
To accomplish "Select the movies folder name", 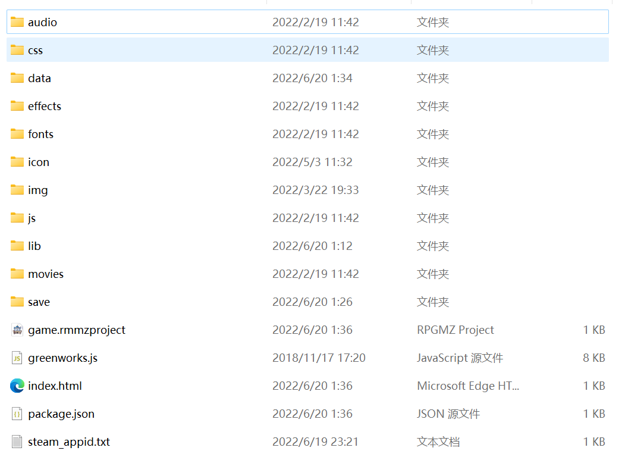I will coord(46,274).
